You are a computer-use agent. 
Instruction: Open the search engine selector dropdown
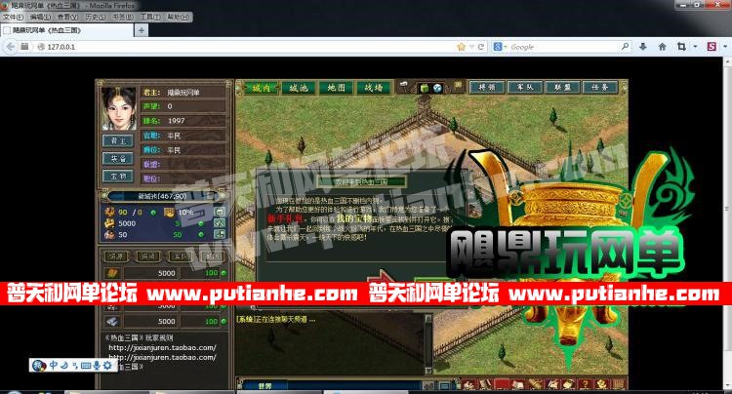[x=500, y=47]
